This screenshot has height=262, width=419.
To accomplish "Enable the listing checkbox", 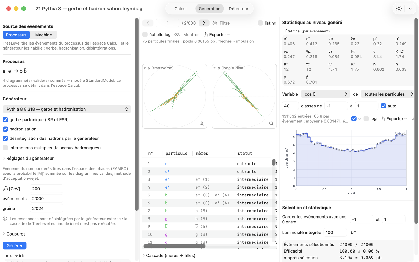I will coord(260,23).
